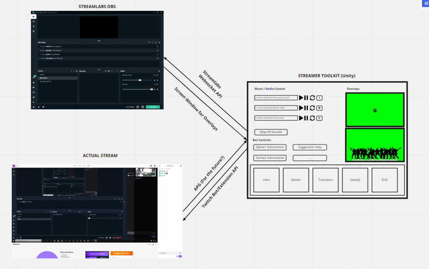Toggle loop for Cheer.mp3
The width and height of the screenshot is (429, 269).
pyautogui.click(x=312, y=118)
